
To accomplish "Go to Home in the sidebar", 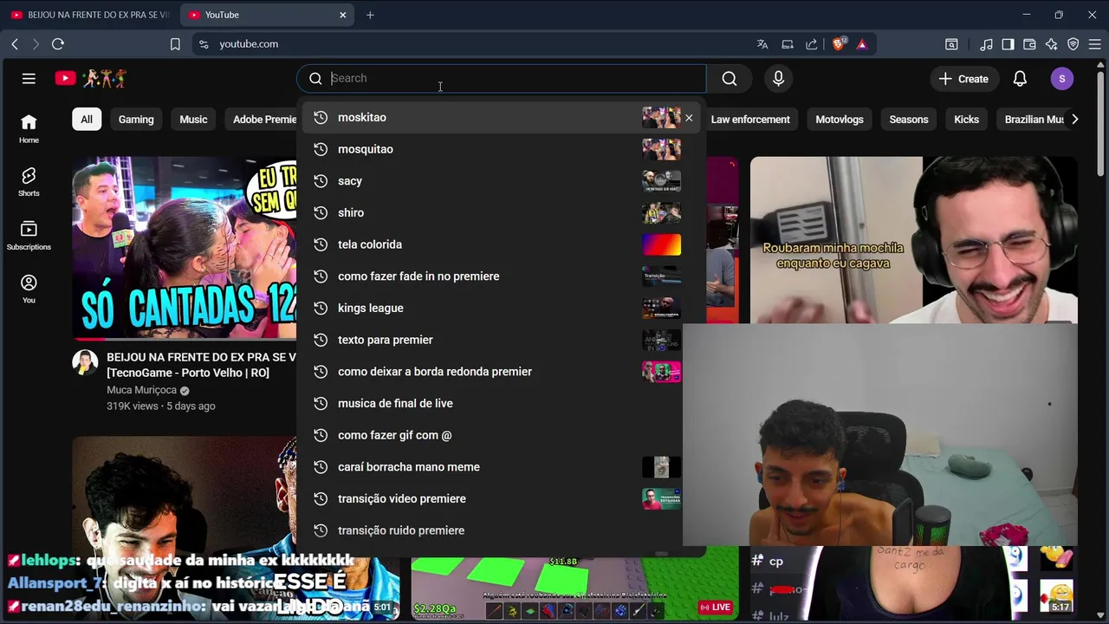I will 29,128.
